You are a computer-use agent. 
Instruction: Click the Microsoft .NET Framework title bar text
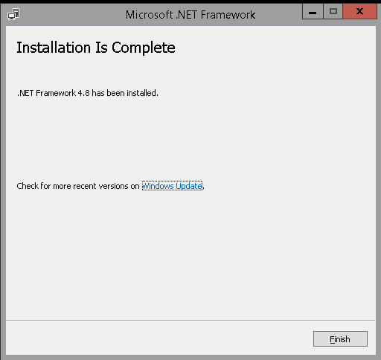click(x=190, y=15)
